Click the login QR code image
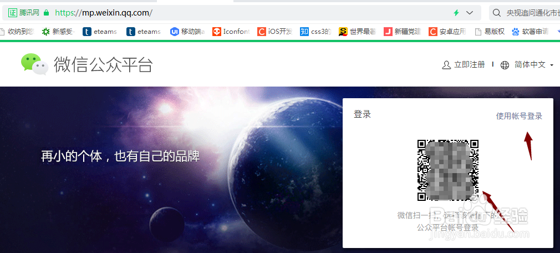 click(448, 170)
